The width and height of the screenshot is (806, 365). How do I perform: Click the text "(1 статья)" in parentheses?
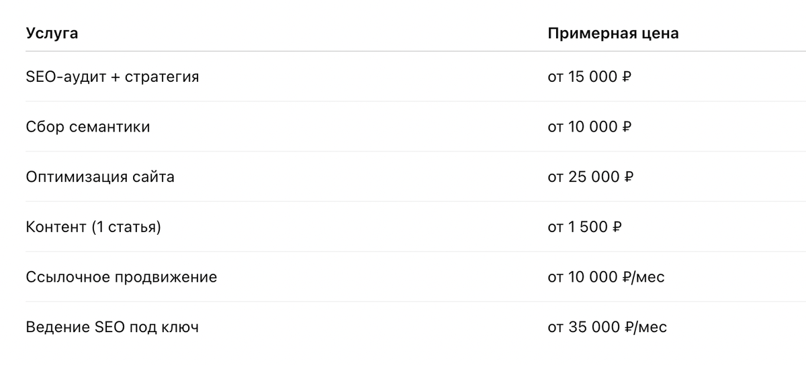coord(126,227)
